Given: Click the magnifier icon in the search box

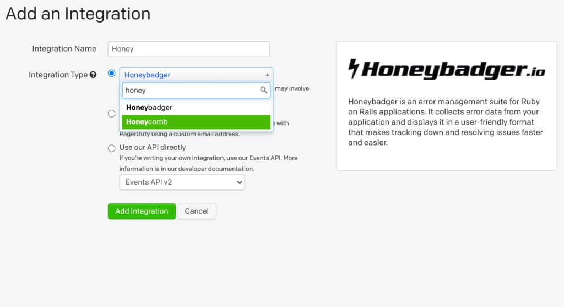Looking at the screenshot, I should (264, 91).
